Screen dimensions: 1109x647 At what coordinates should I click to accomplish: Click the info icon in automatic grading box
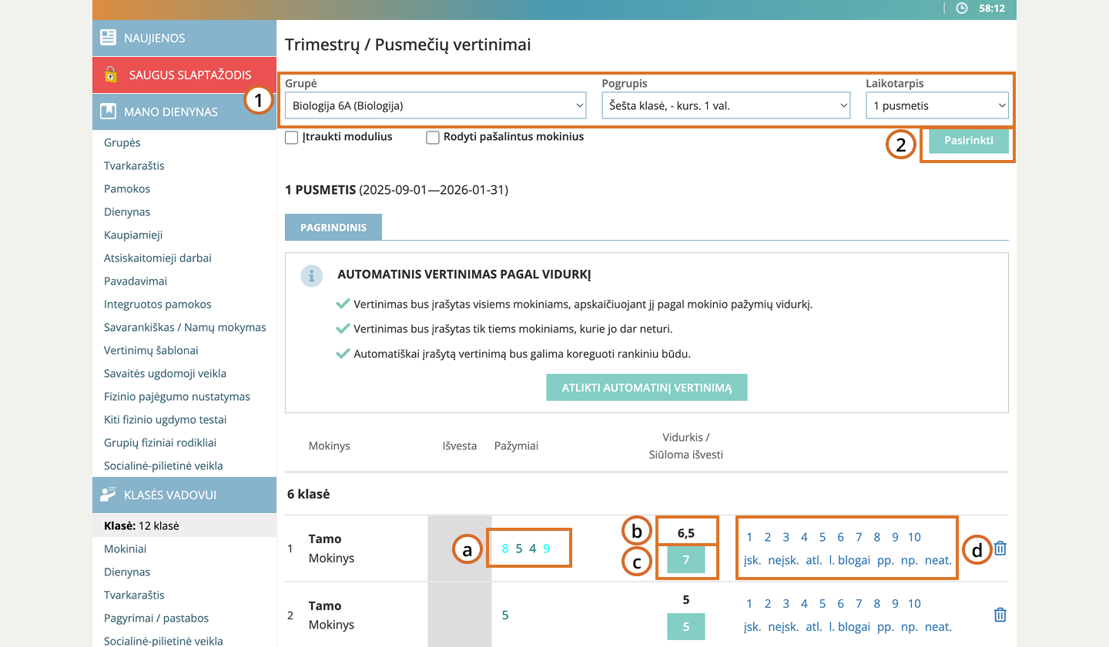(x=311, y=276)
